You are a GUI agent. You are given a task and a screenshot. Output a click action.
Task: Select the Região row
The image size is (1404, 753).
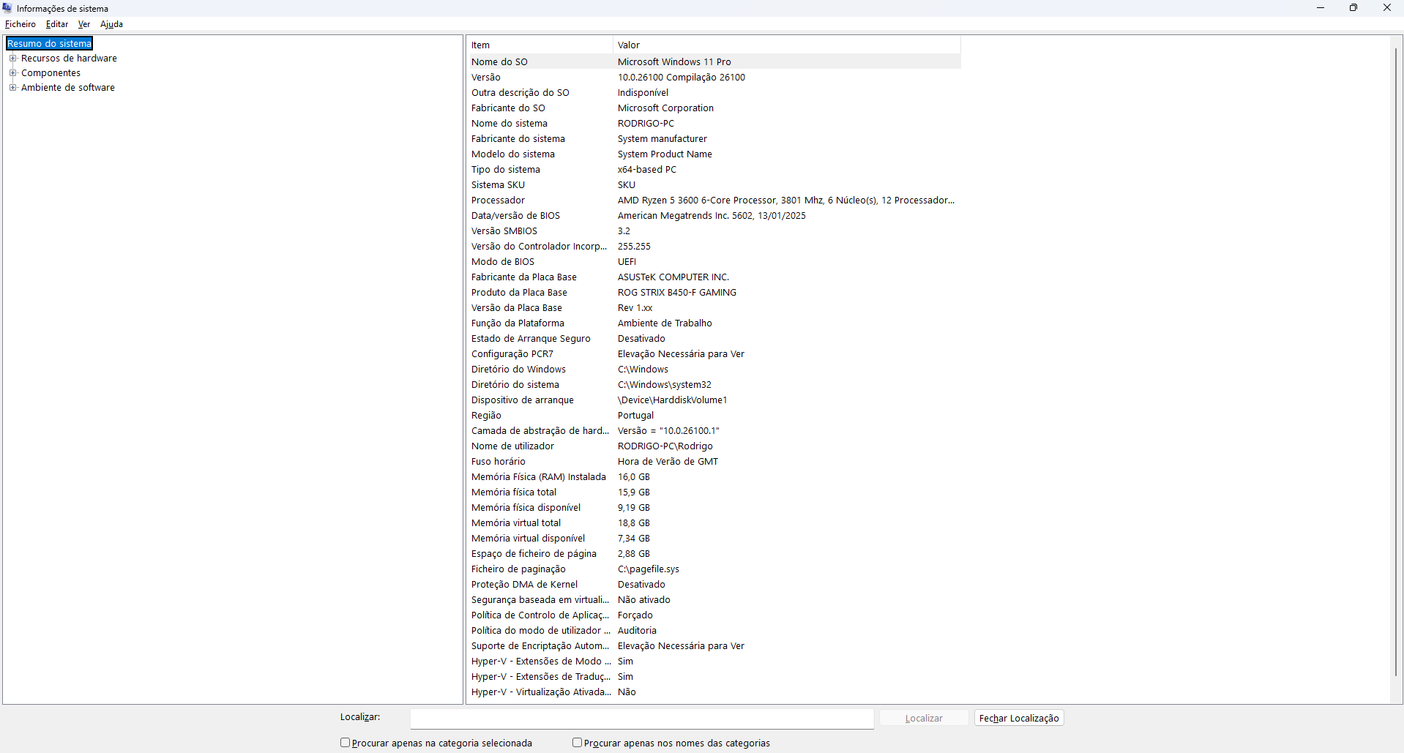[714, 416]
